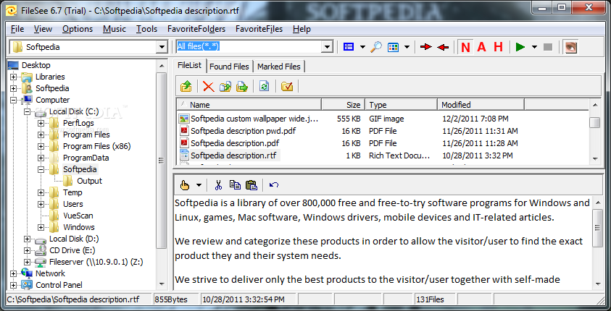The image size is (611, 311).
Task: Delete file with red X icon
Action: (x=209, y=86)
